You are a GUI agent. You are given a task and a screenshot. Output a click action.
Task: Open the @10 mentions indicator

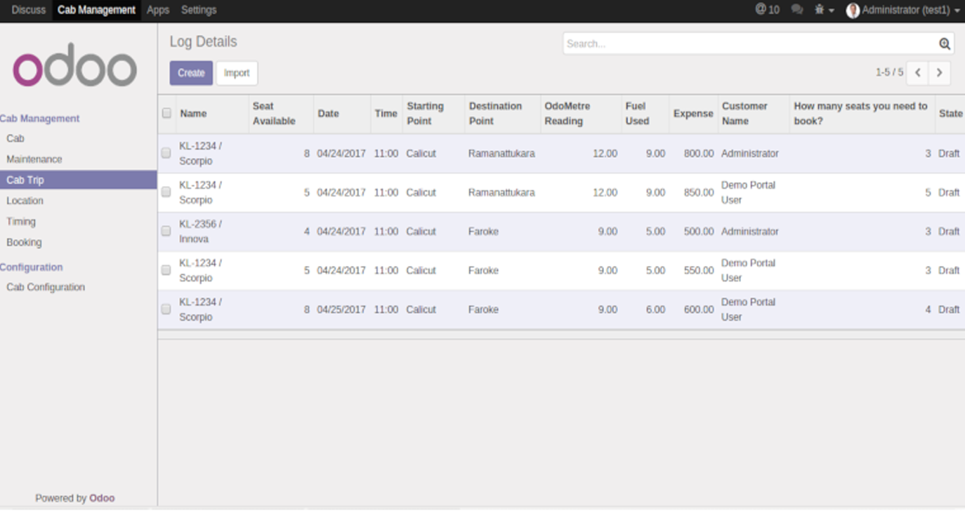coord(767,10)
